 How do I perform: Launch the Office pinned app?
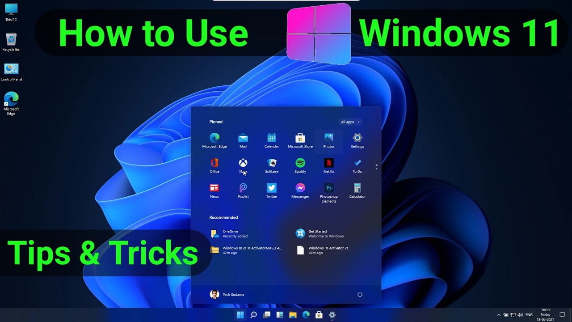coord(214,165)
